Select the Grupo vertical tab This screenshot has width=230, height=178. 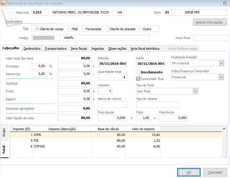4,132
